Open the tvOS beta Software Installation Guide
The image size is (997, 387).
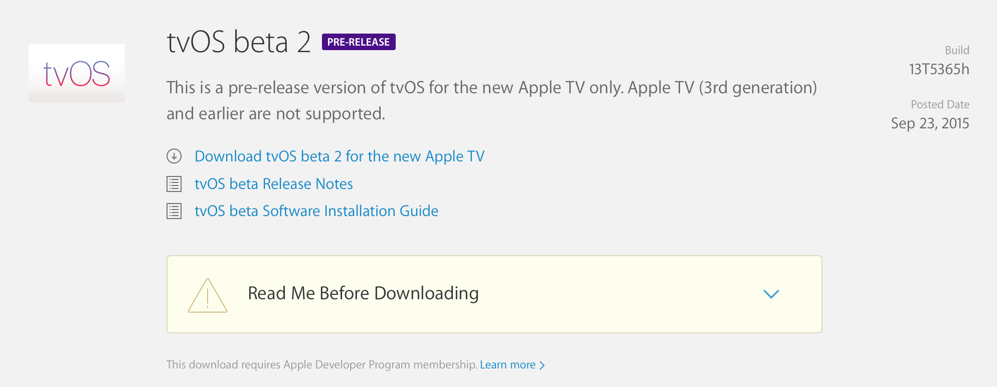click(316, 211)
